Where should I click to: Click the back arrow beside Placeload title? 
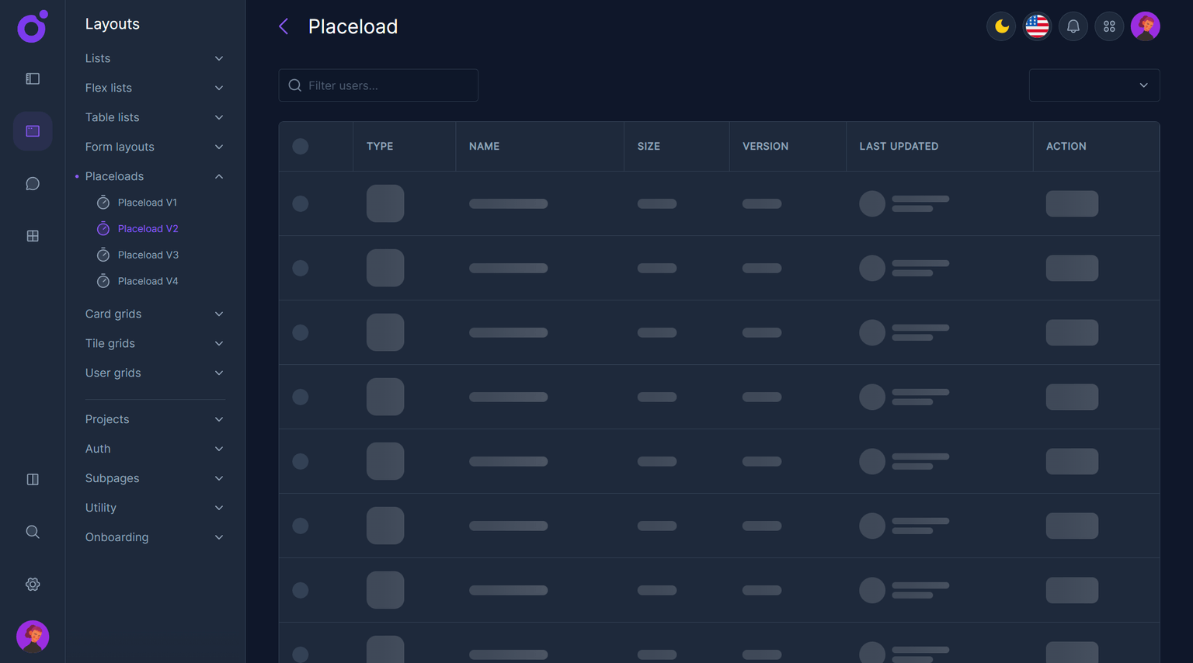pos(283,26)
